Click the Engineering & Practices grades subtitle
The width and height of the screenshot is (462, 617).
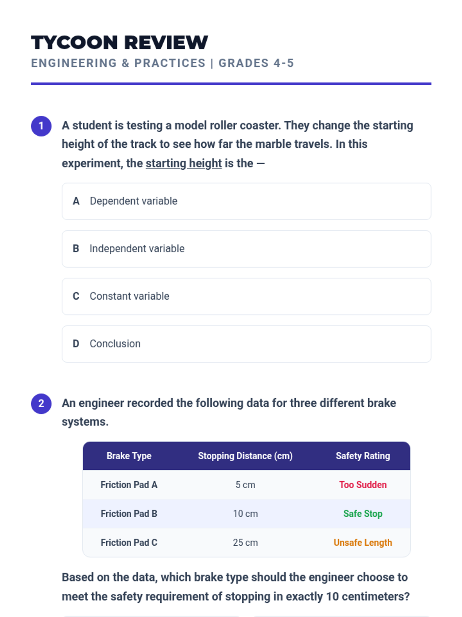tap(162, 63)
